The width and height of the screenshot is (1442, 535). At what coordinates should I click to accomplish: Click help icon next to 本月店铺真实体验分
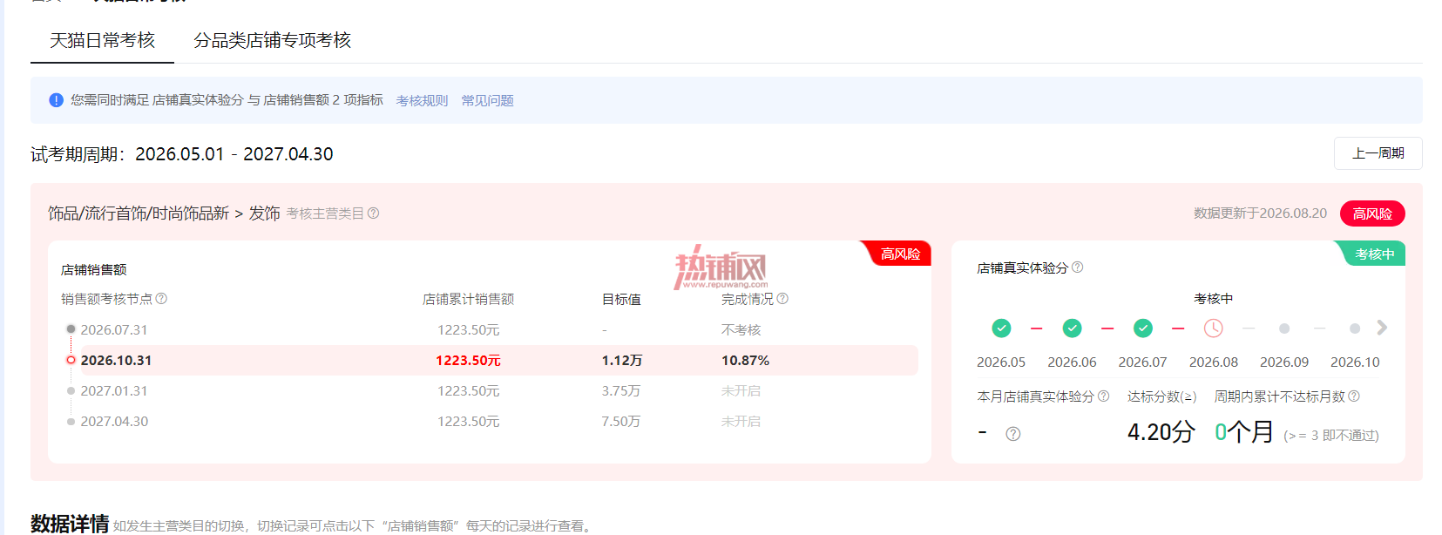[x=1104, y=396]
